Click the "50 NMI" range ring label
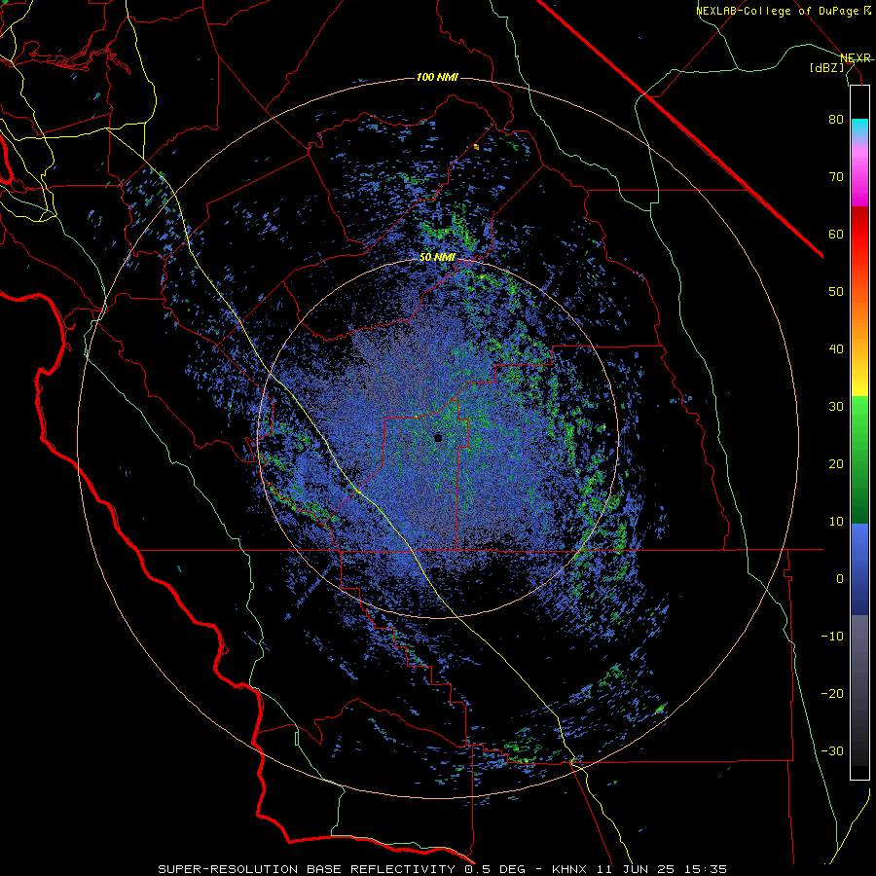The width and height of the screenshot is (876, 876). [x=437, y=258]
